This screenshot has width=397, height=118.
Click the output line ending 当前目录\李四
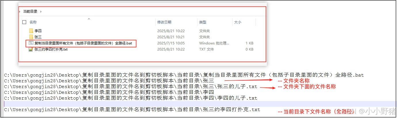click(x=109, y=92)
